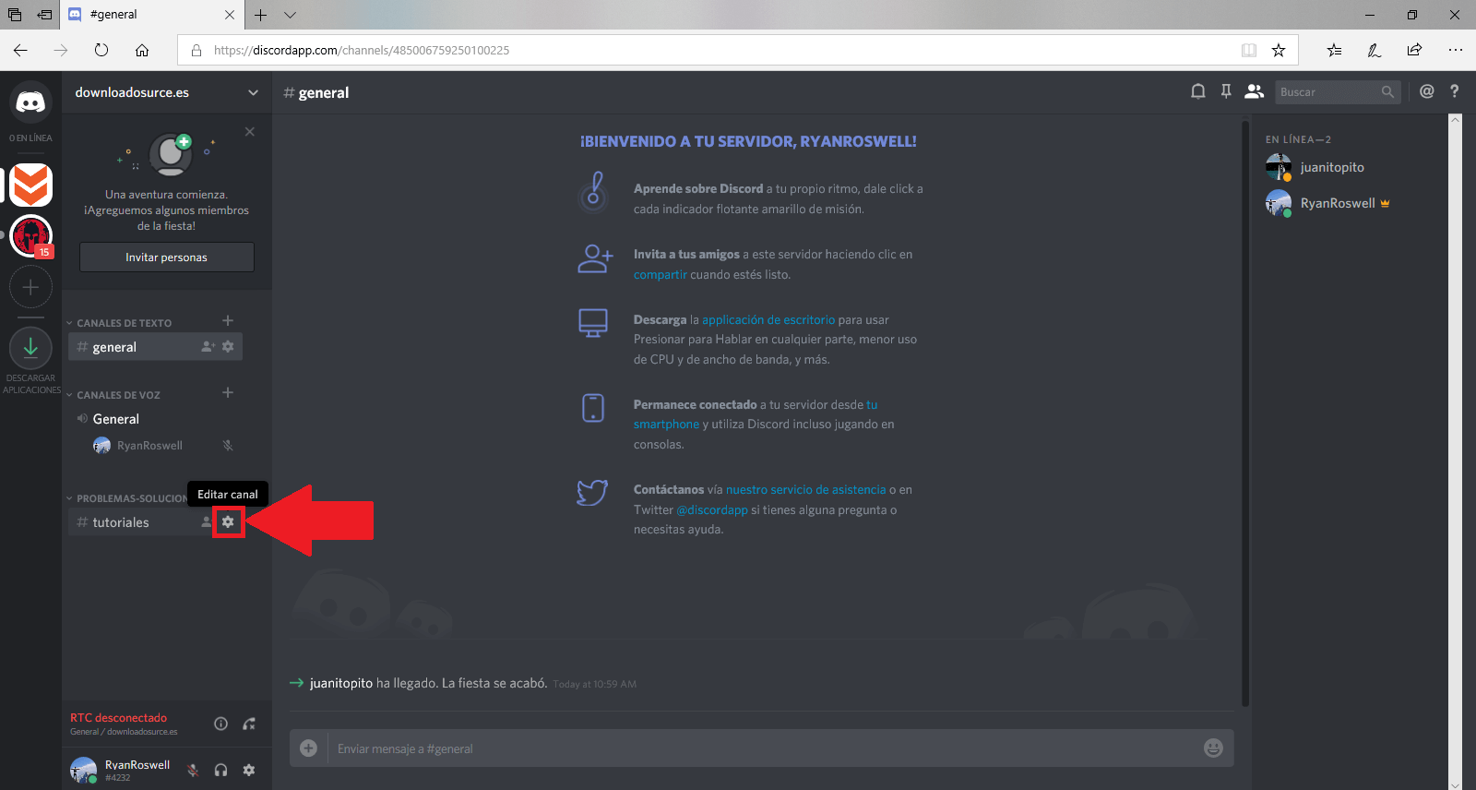Image resolution: width=1476 pixels, height=790 pixels.
Task: Open browser add notes pen icon
Action: point(1375,50)
